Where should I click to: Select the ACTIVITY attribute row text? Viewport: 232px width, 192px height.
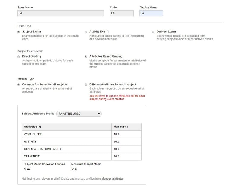click(30, 141)
